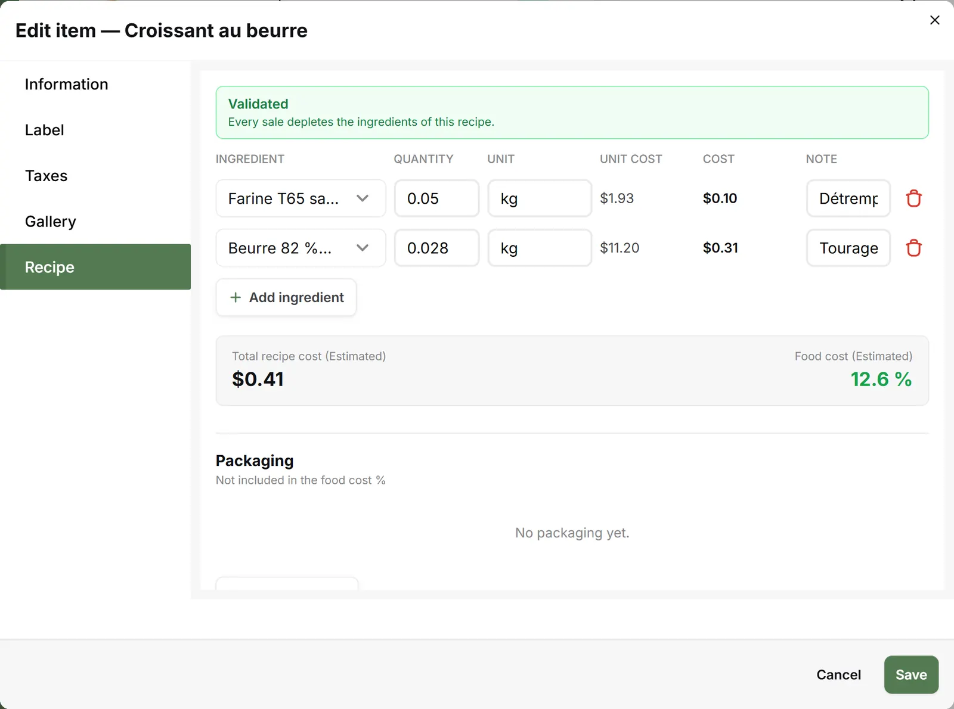Click the QUANTITY column header

pos(423,159)
